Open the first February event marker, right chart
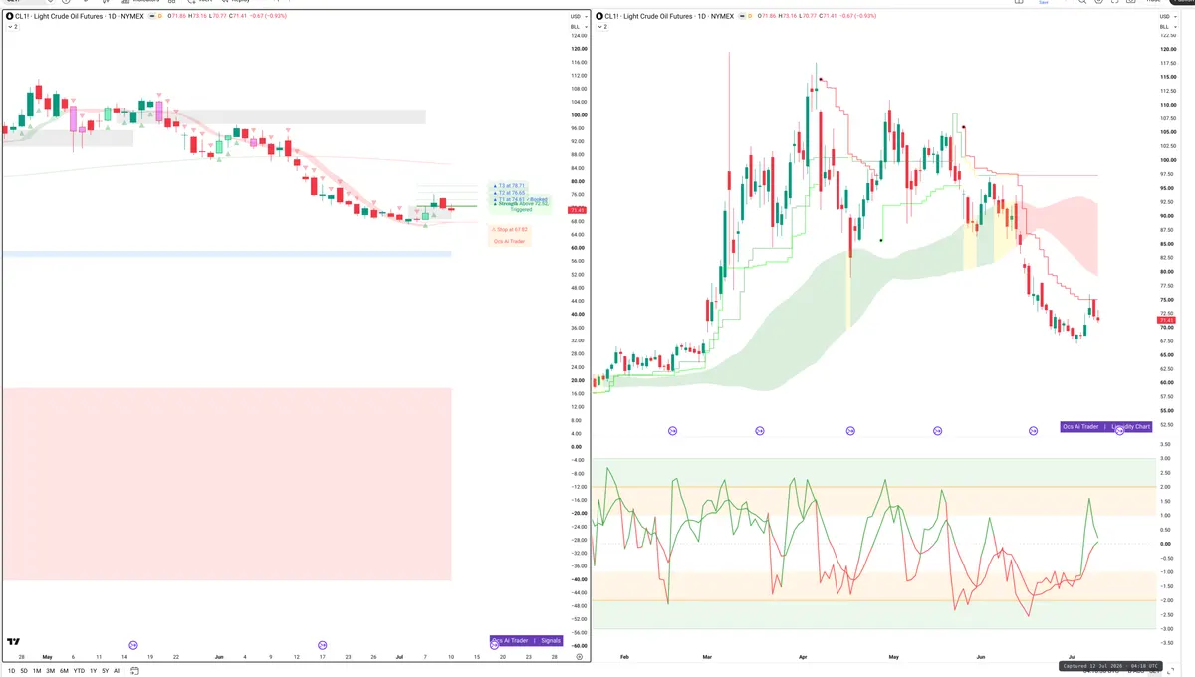Viewport: 1195px width, 677px height. pos(672,430)
